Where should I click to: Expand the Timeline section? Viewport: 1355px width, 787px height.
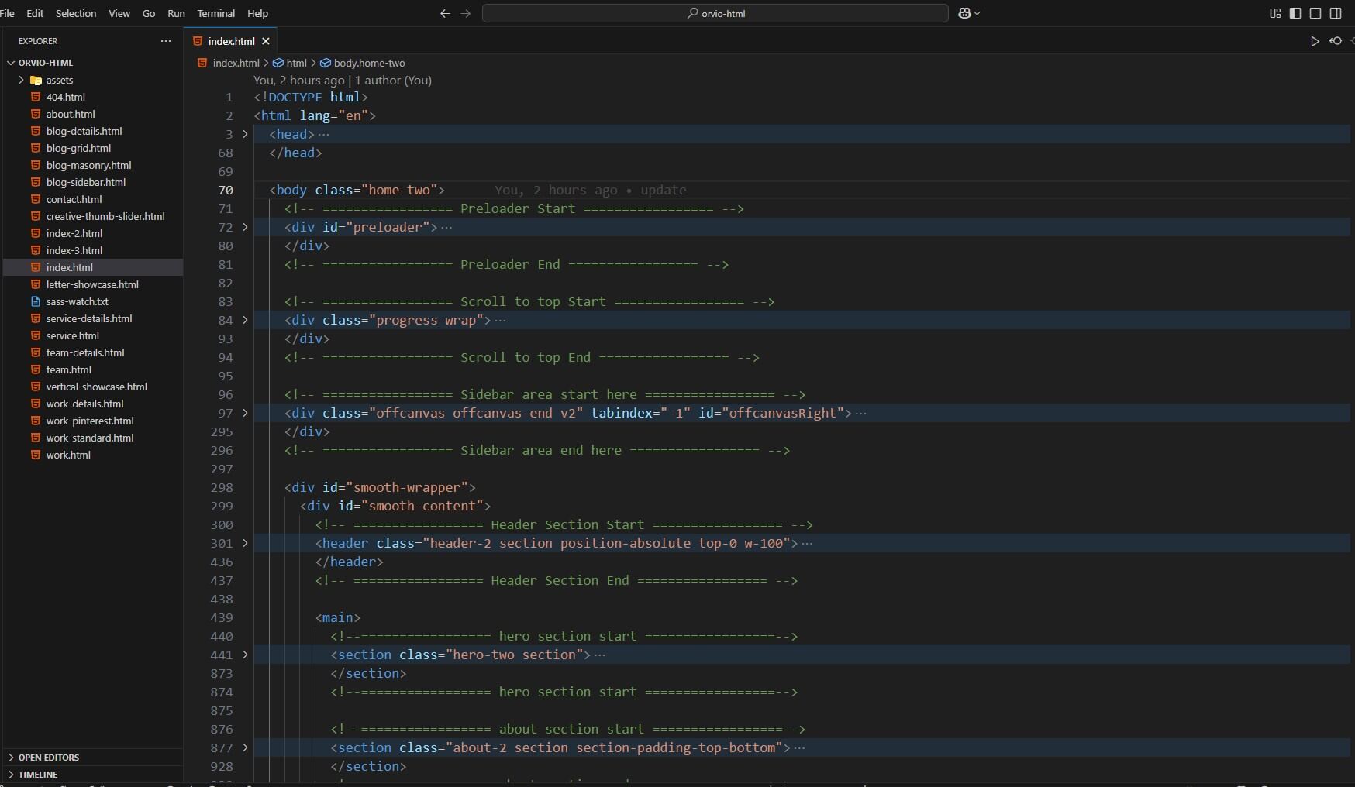pyautogui.click(x=11, y=775)
